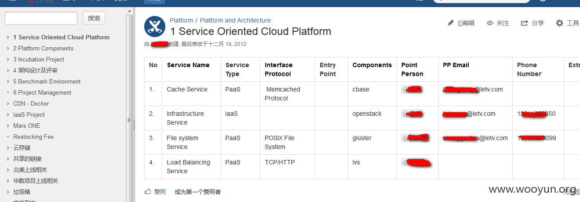
Task: Go to 'Platform and Architecture' breadcrumb
Action: tap(235, 20)
